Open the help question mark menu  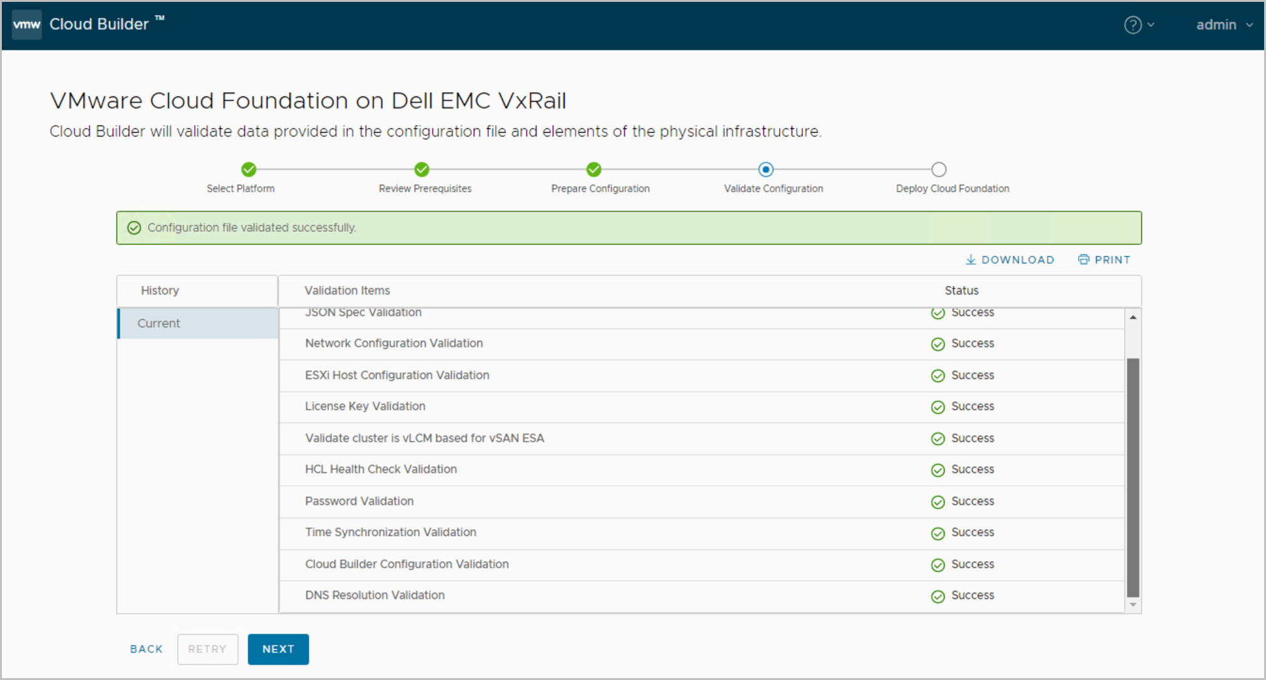1133,25
